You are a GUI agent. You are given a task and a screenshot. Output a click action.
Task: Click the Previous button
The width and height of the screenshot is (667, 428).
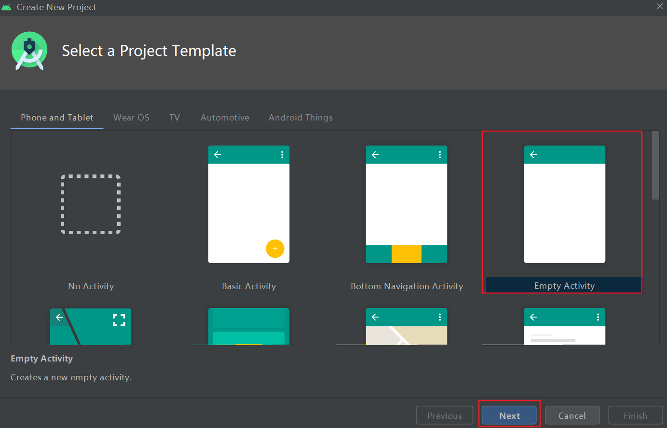point(445,415)
